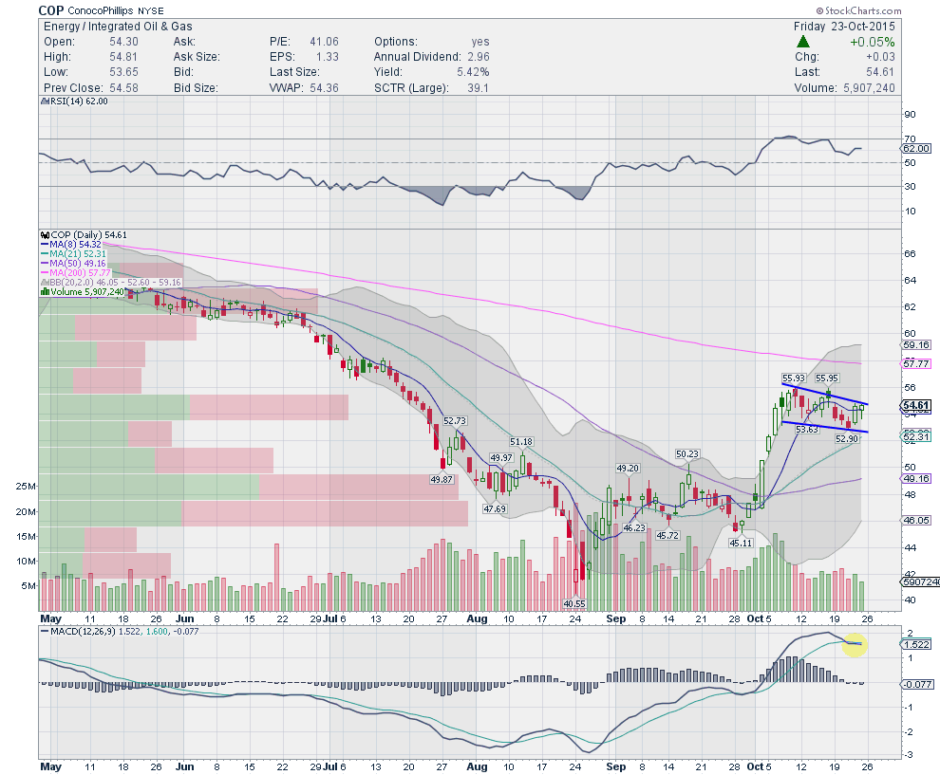Screen dimensions: 940x775
Task: Click the 52.73 price annotation
Action: [x=455, y=420]
